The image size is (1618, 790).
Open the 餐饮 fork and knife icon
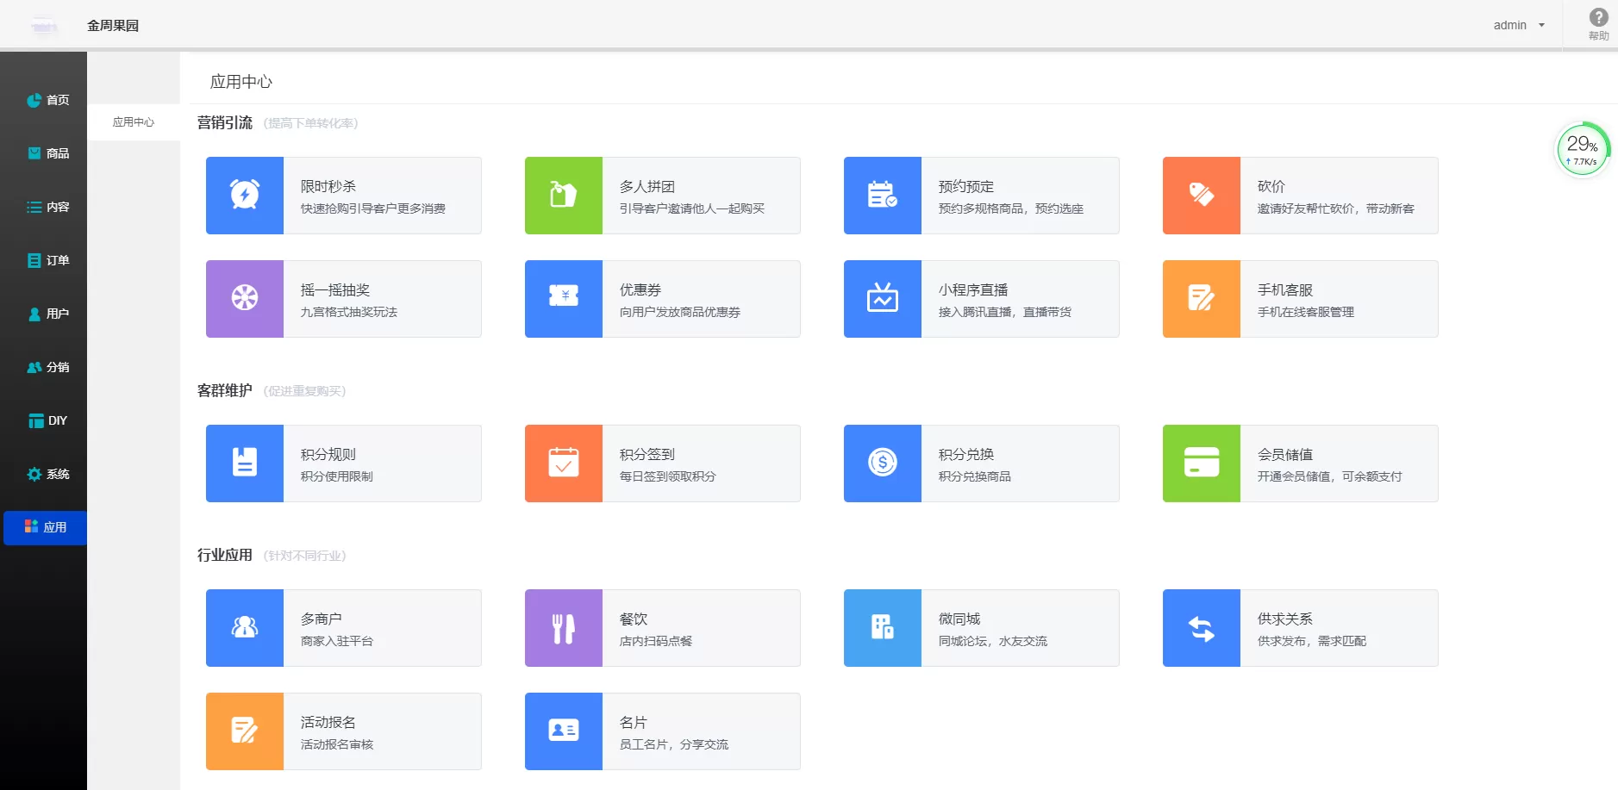point(564,627)
